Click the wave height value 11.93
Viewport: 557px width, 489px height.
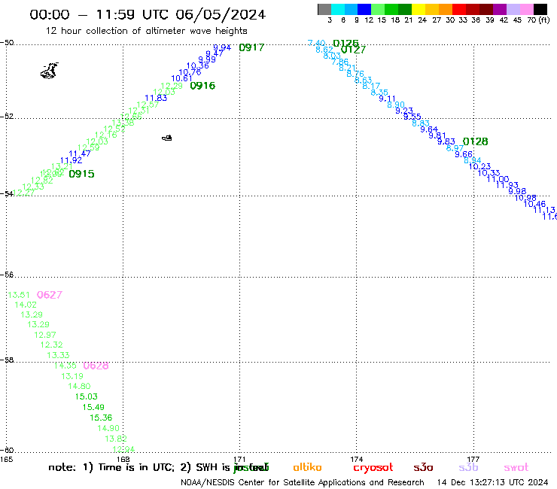pyautogui.click(x=507, y=185)
